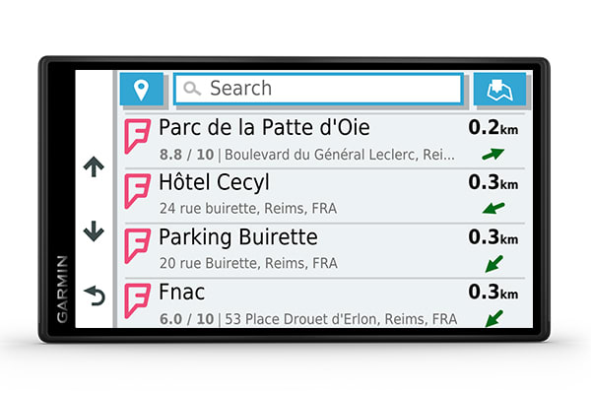Image resolution: width=591 pixels, height=394 pixels.
Task: Open the map view icon
Action: [499, 89]
